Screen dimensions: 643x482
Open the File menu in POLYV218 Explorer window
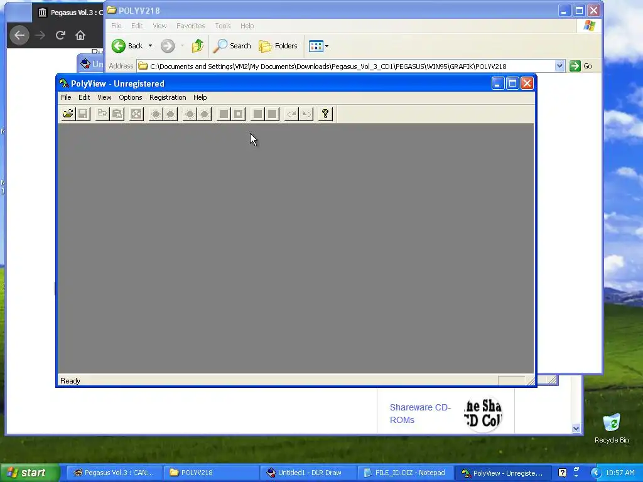click(116, 26)
